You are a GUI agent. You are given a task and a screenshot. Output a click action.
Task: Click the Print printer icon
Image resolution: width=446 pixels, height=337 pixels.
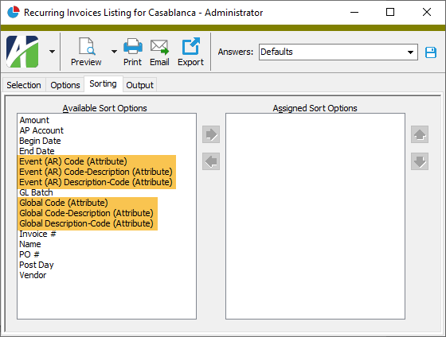tap(132, 46)
